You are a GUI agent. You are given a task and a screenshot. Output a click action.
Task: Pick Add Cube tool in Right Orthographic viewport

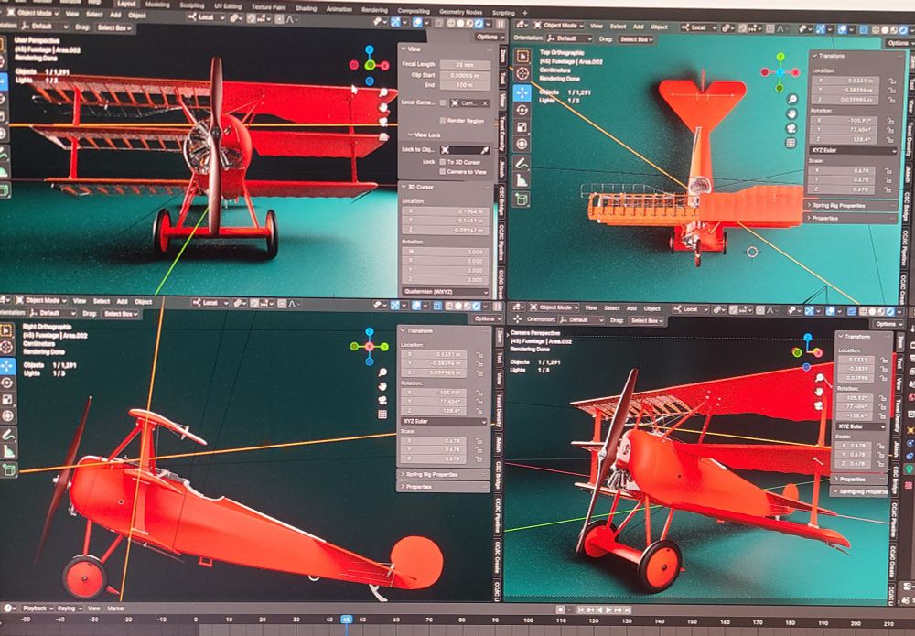7,469
